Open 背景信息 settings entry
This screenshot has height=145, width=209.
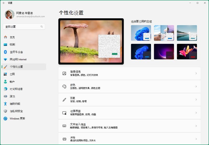129,74
